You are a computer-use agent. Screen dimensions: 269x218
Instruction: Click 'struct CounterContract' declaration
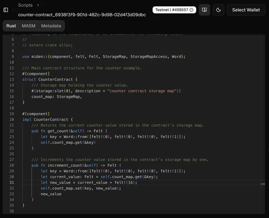tap(50, 79)
